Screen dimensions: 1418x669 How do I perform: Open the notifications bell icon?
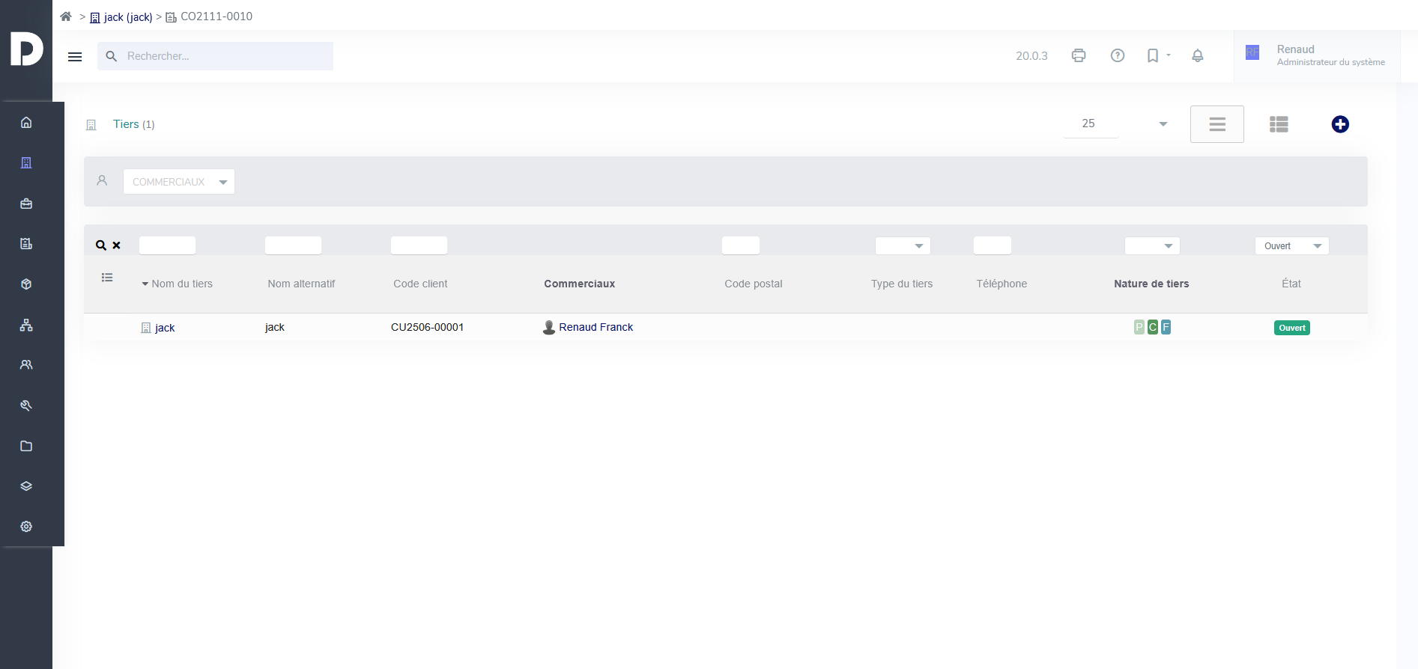(1197, 55)
